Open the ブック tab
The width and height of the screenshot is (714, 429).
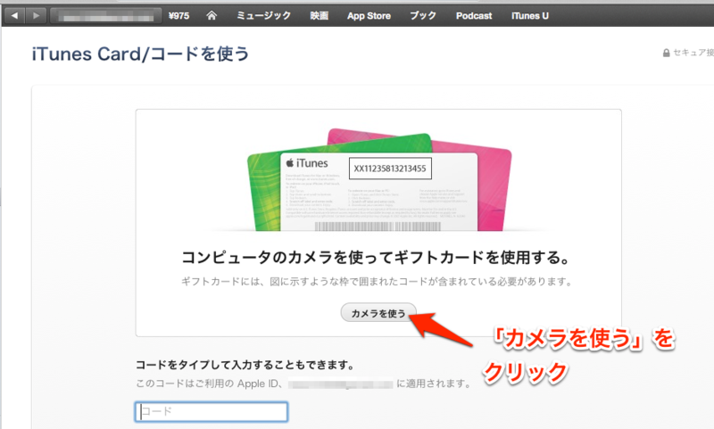(x=422, y=15)
